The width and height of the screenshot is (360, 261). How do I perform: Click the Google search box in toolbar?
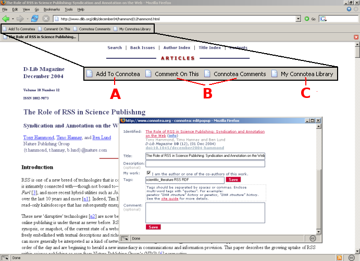pyautogui.click(x=342, y=19)
